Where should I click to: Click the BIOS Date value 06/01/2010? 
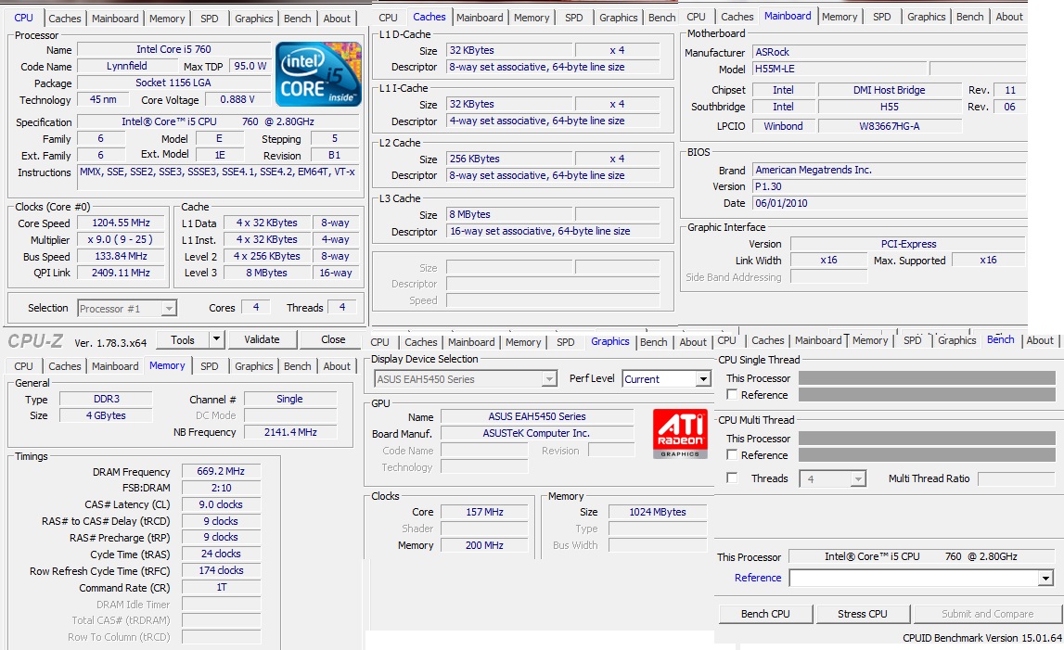pos(890,204)
